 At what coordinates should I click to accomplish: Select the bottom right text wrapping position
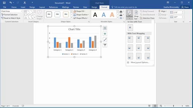147,56
